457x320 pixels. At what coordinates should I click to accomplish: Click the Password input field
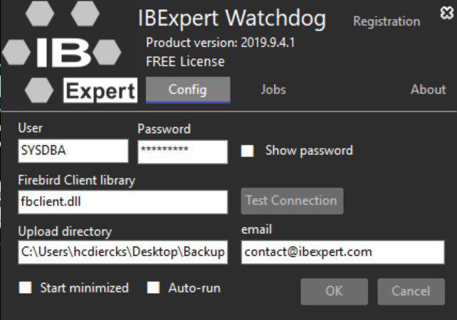[x=183, y=151]
